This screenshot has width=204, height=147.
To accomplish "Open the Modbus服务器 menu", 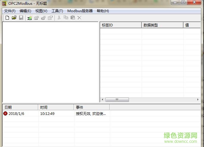I will (x=80, y=11).
